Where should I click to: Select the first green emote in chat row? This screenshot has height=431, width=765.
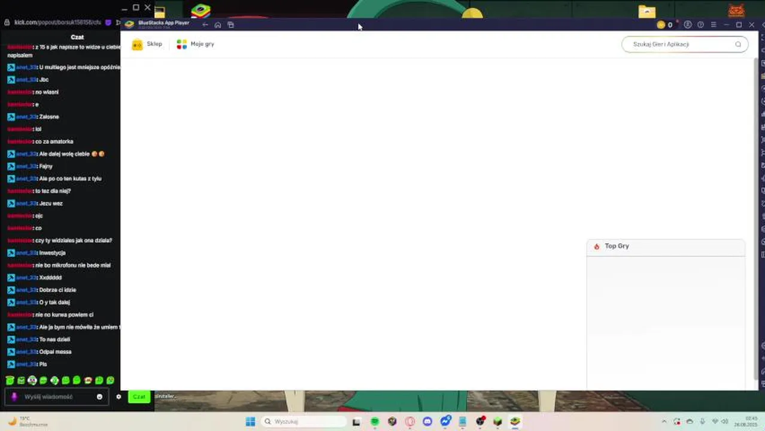[x=10, y=380]
